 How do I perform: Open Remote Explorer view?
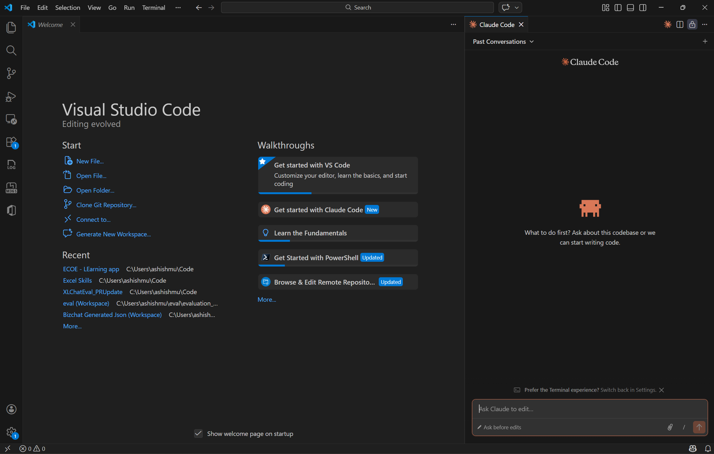click(11, 119)
